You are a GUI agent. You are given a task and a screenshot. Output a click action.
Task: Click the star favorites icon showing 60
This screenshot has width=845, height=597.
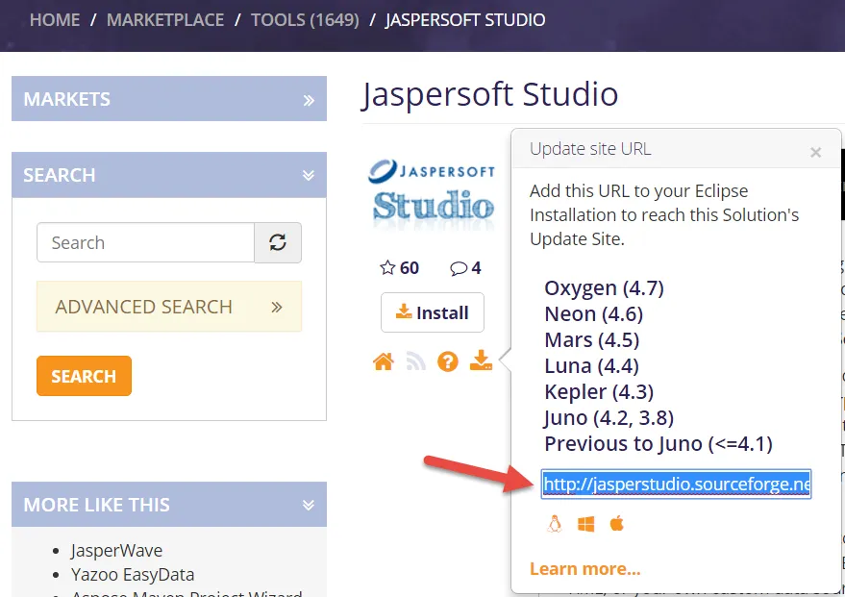(x=387, y=268)
